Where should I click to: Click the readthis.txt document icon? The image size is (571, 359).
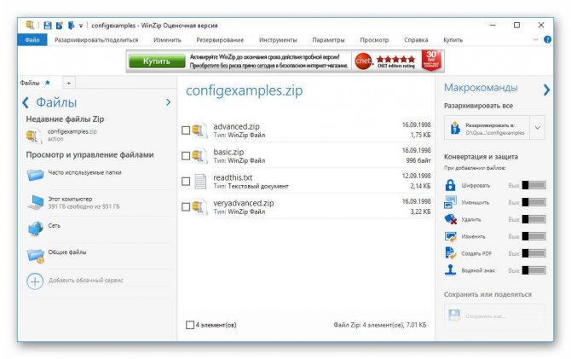[200, 181]
